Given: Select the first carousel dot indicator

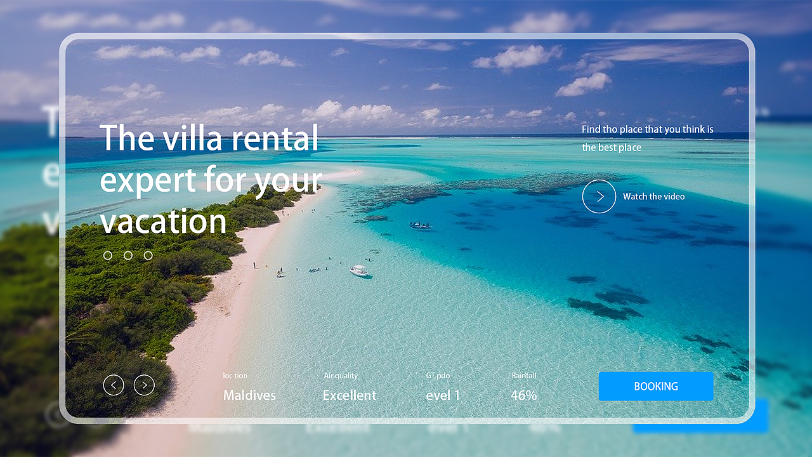Looking at the screenshot, I should 108,255.
